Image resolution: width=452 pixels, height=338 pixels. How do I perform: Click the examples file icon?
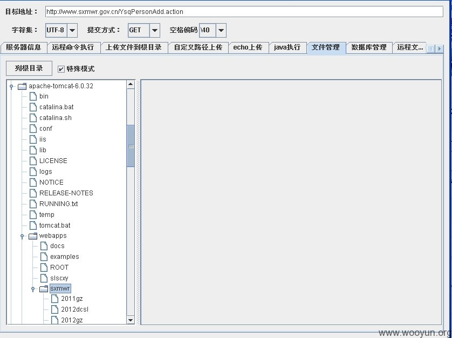click(x=44, y=257)
